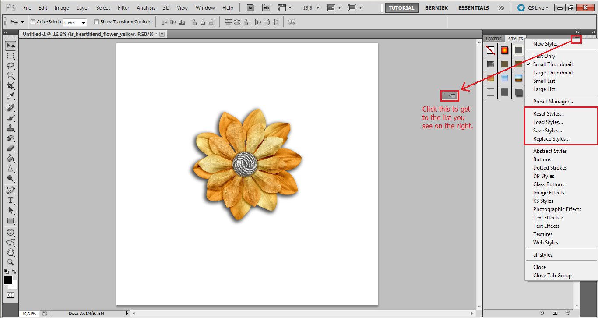Choose Load Styles from the menu
This screenshot has height=318, width=598.
(x=548, y=122)
